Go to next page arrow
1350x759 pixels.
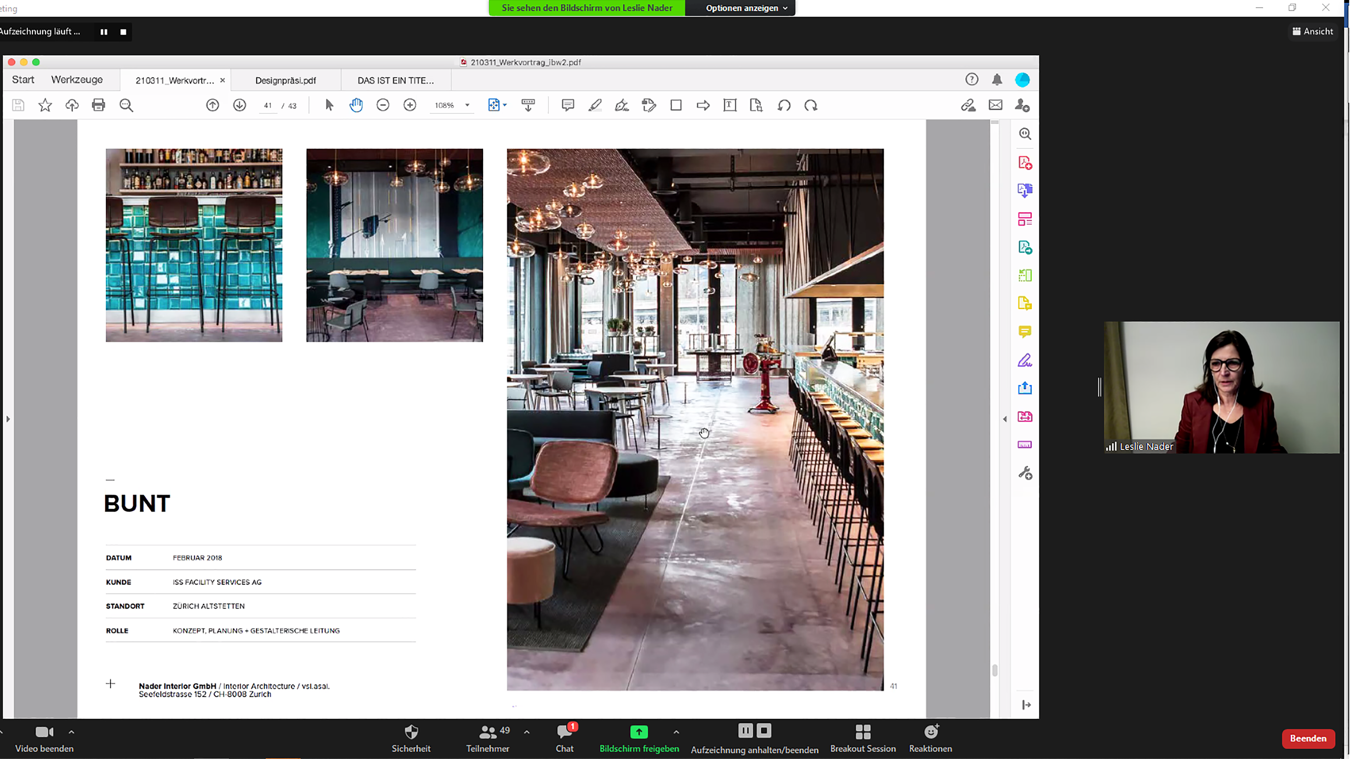pos(240,105)
